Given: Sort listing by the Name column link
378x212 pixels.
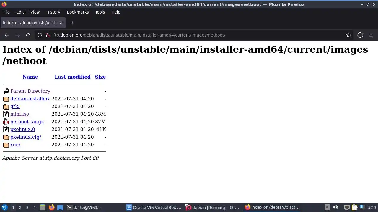Looking at the screenshot, I should 30,77.
